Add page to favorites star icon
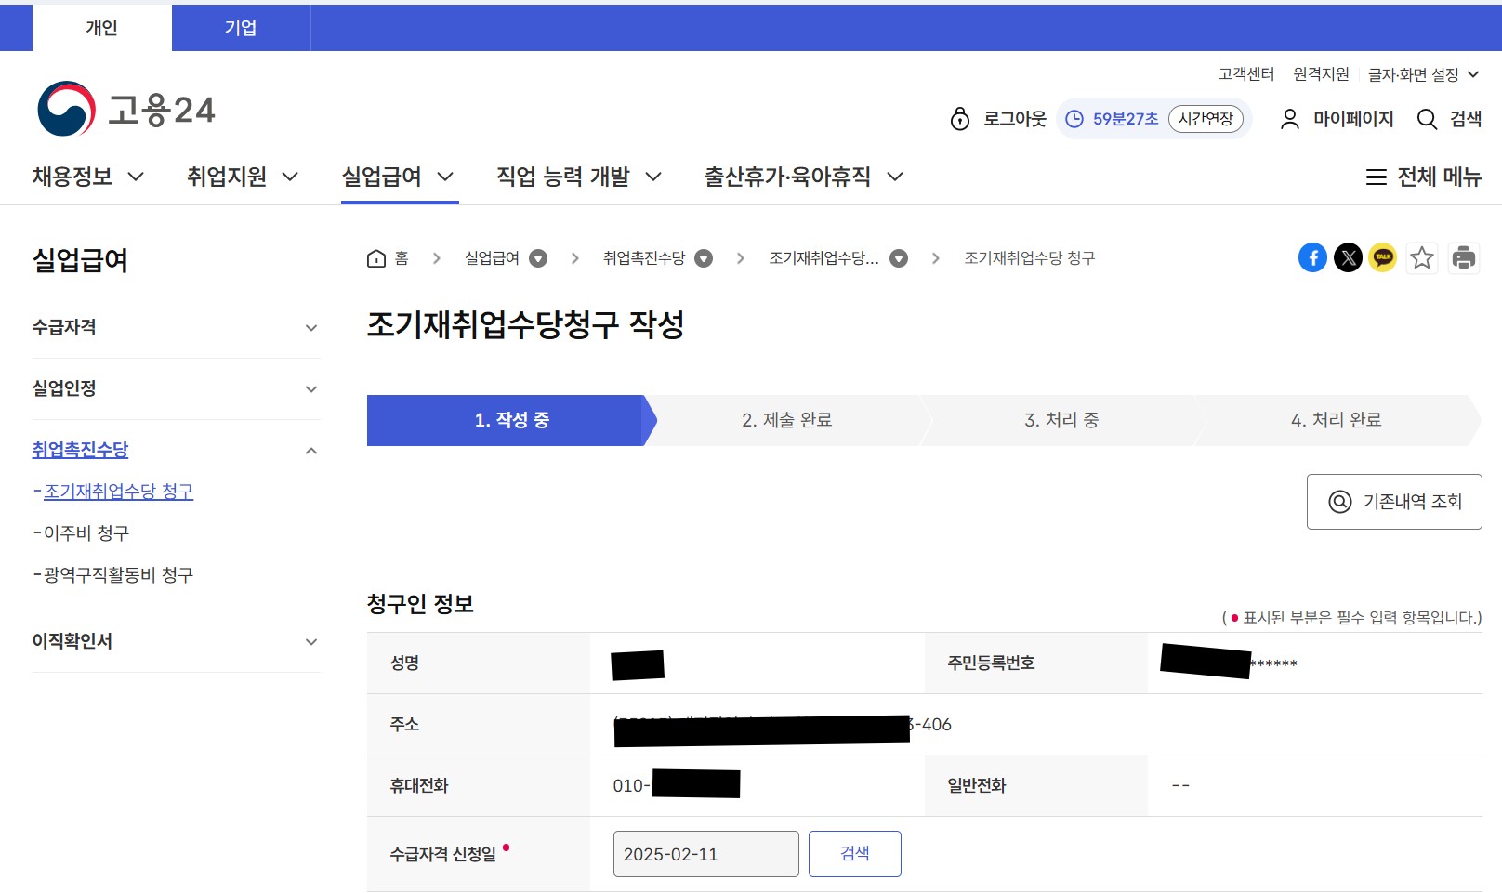The width and height of the screenshot is (1502, 893). click(x=1422, y=257)
